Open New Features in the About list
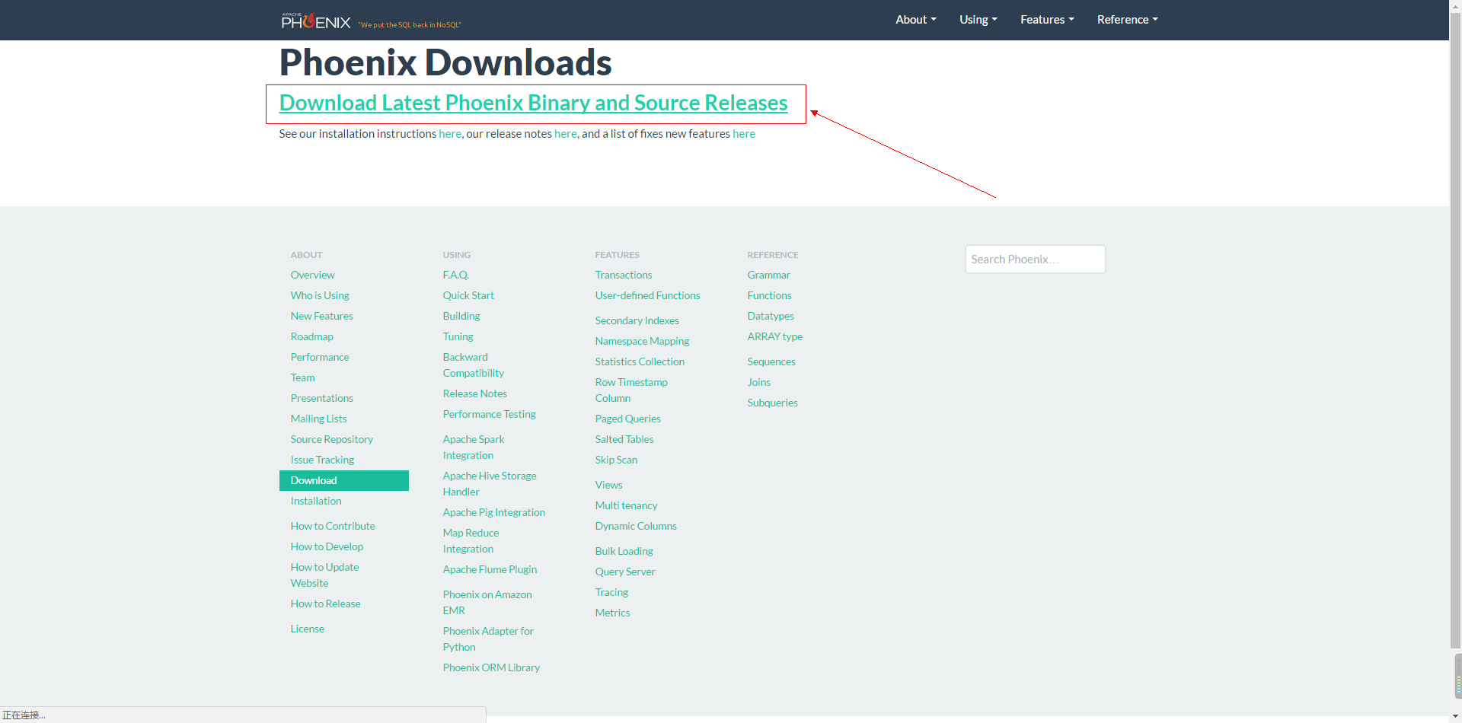1462x723 pixels. point(321,316)
